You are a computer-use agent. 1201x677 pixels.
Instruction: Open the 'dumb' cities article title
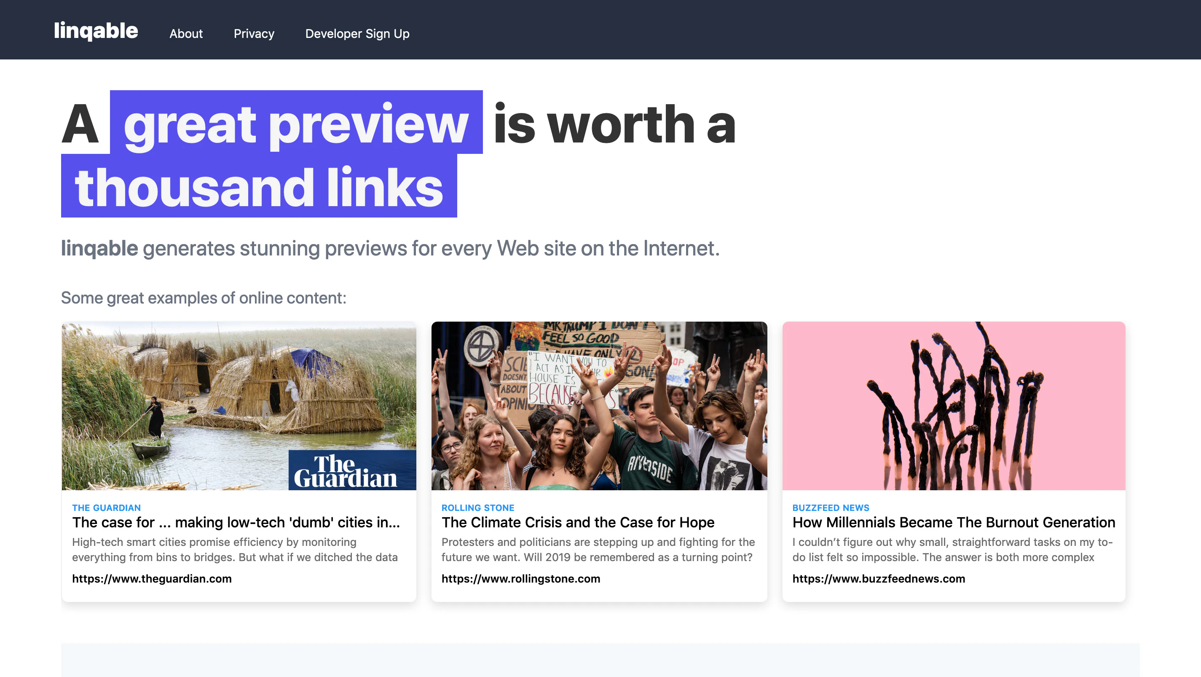pyautogui.click(x=236, y=523)
